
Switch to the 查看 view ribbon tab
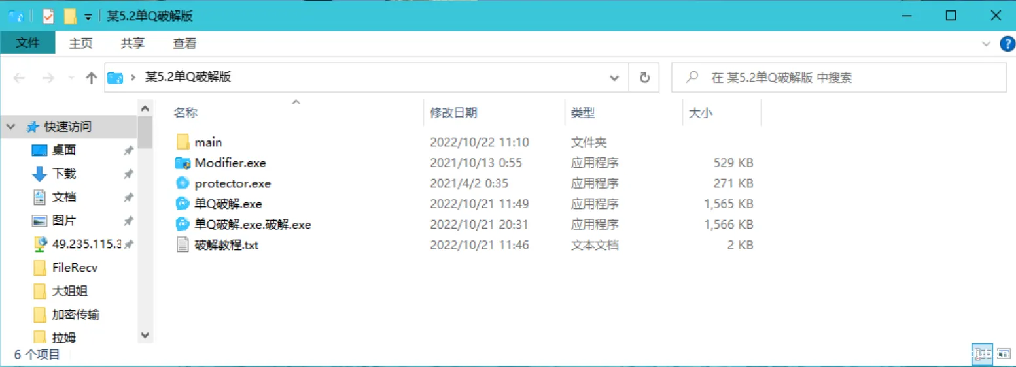184,43
